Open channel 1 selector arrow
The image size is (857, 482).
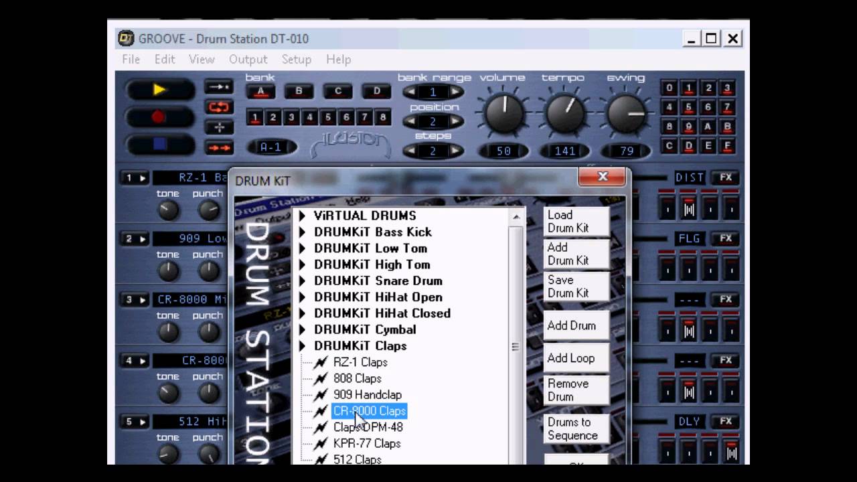click(143, 178)
